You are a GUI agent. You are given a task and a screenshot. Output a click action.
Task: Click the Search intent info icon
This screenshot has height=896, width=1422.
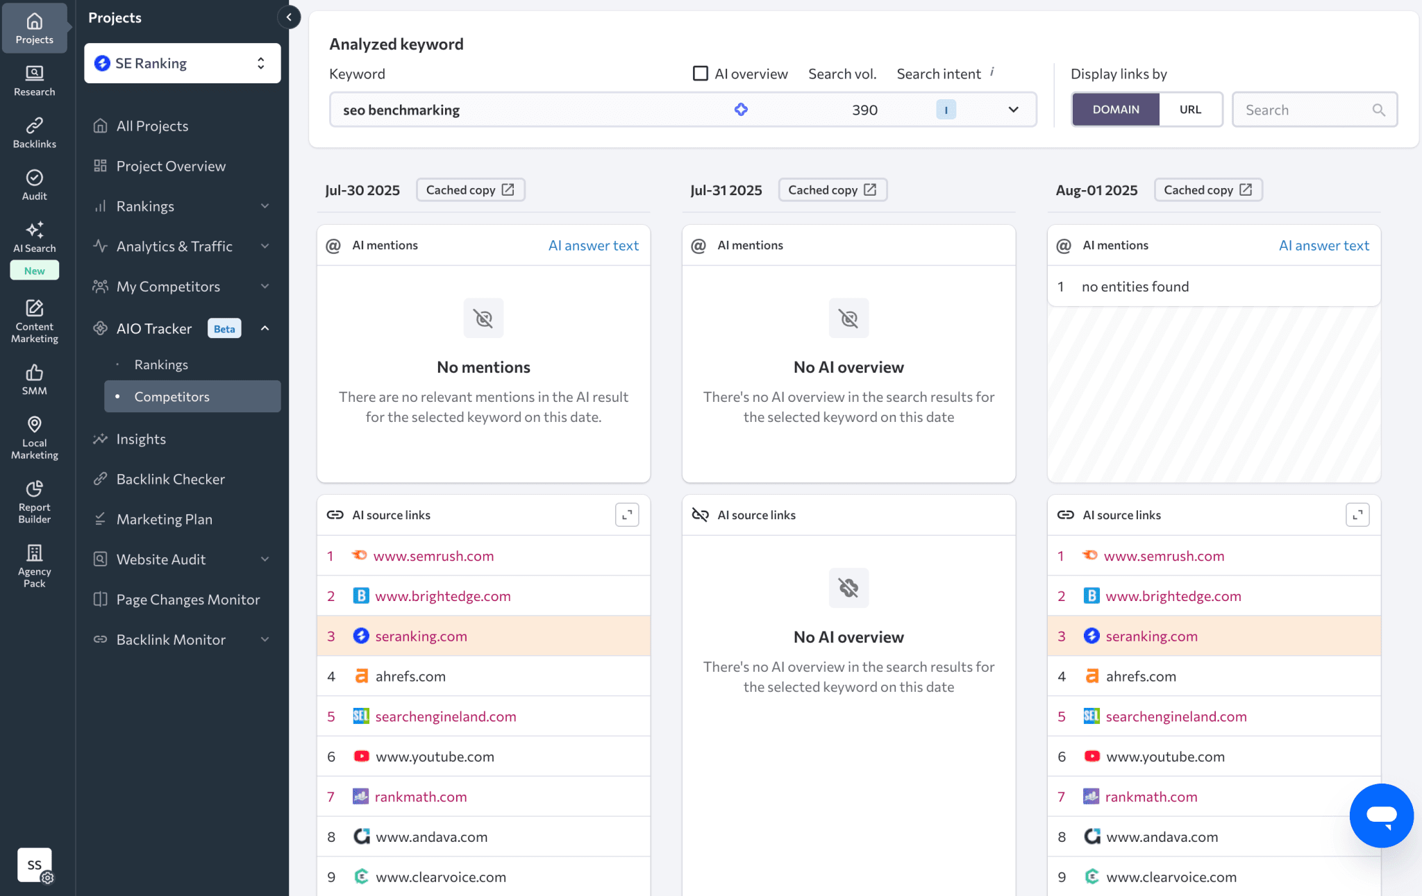(992, 71)
